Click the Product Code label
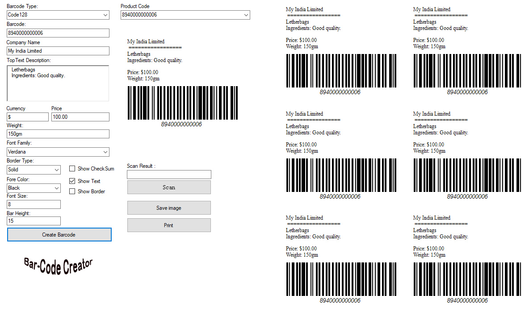529x316 pixels. tap(135, 6)
